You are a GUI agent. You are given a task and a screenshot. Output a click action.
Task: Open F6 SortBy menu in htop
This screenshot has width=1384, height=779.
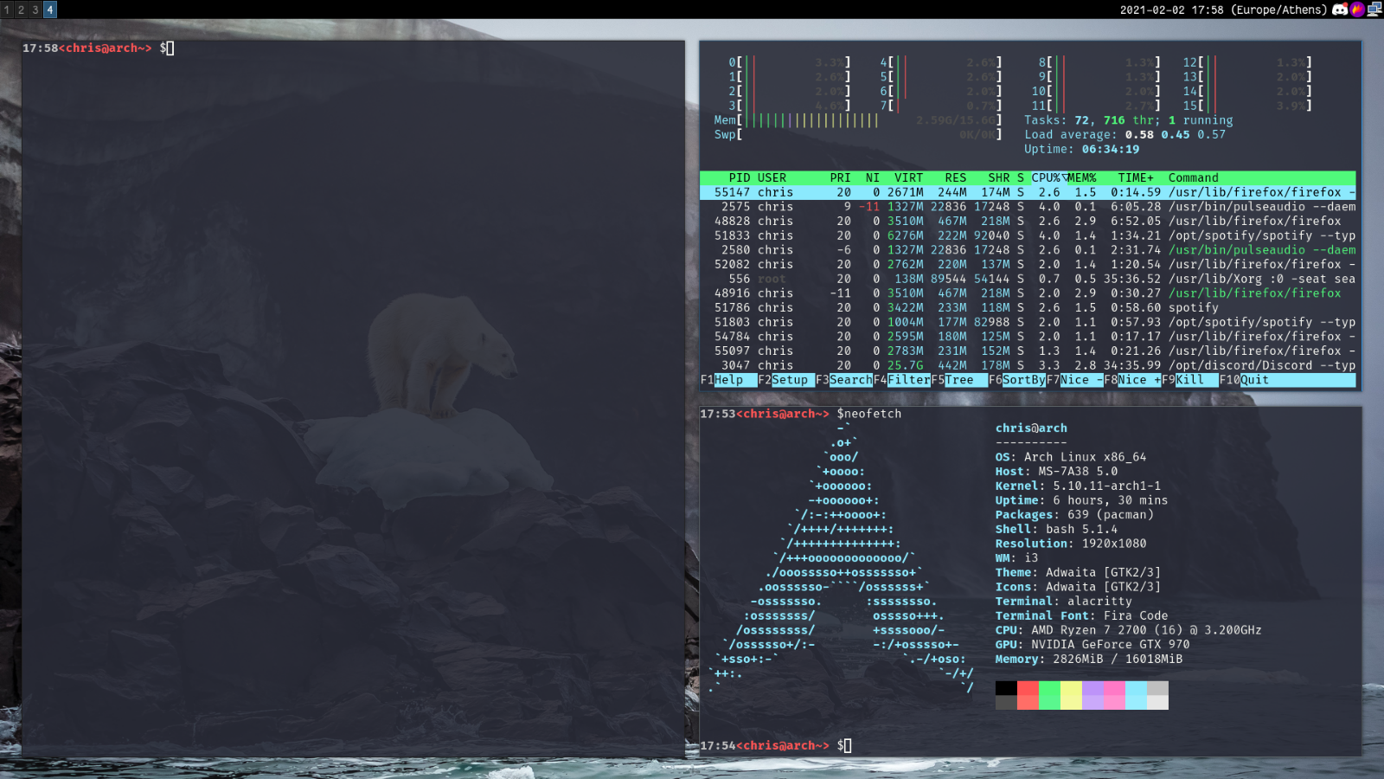pyautogui.click(x=1017, y=380)
